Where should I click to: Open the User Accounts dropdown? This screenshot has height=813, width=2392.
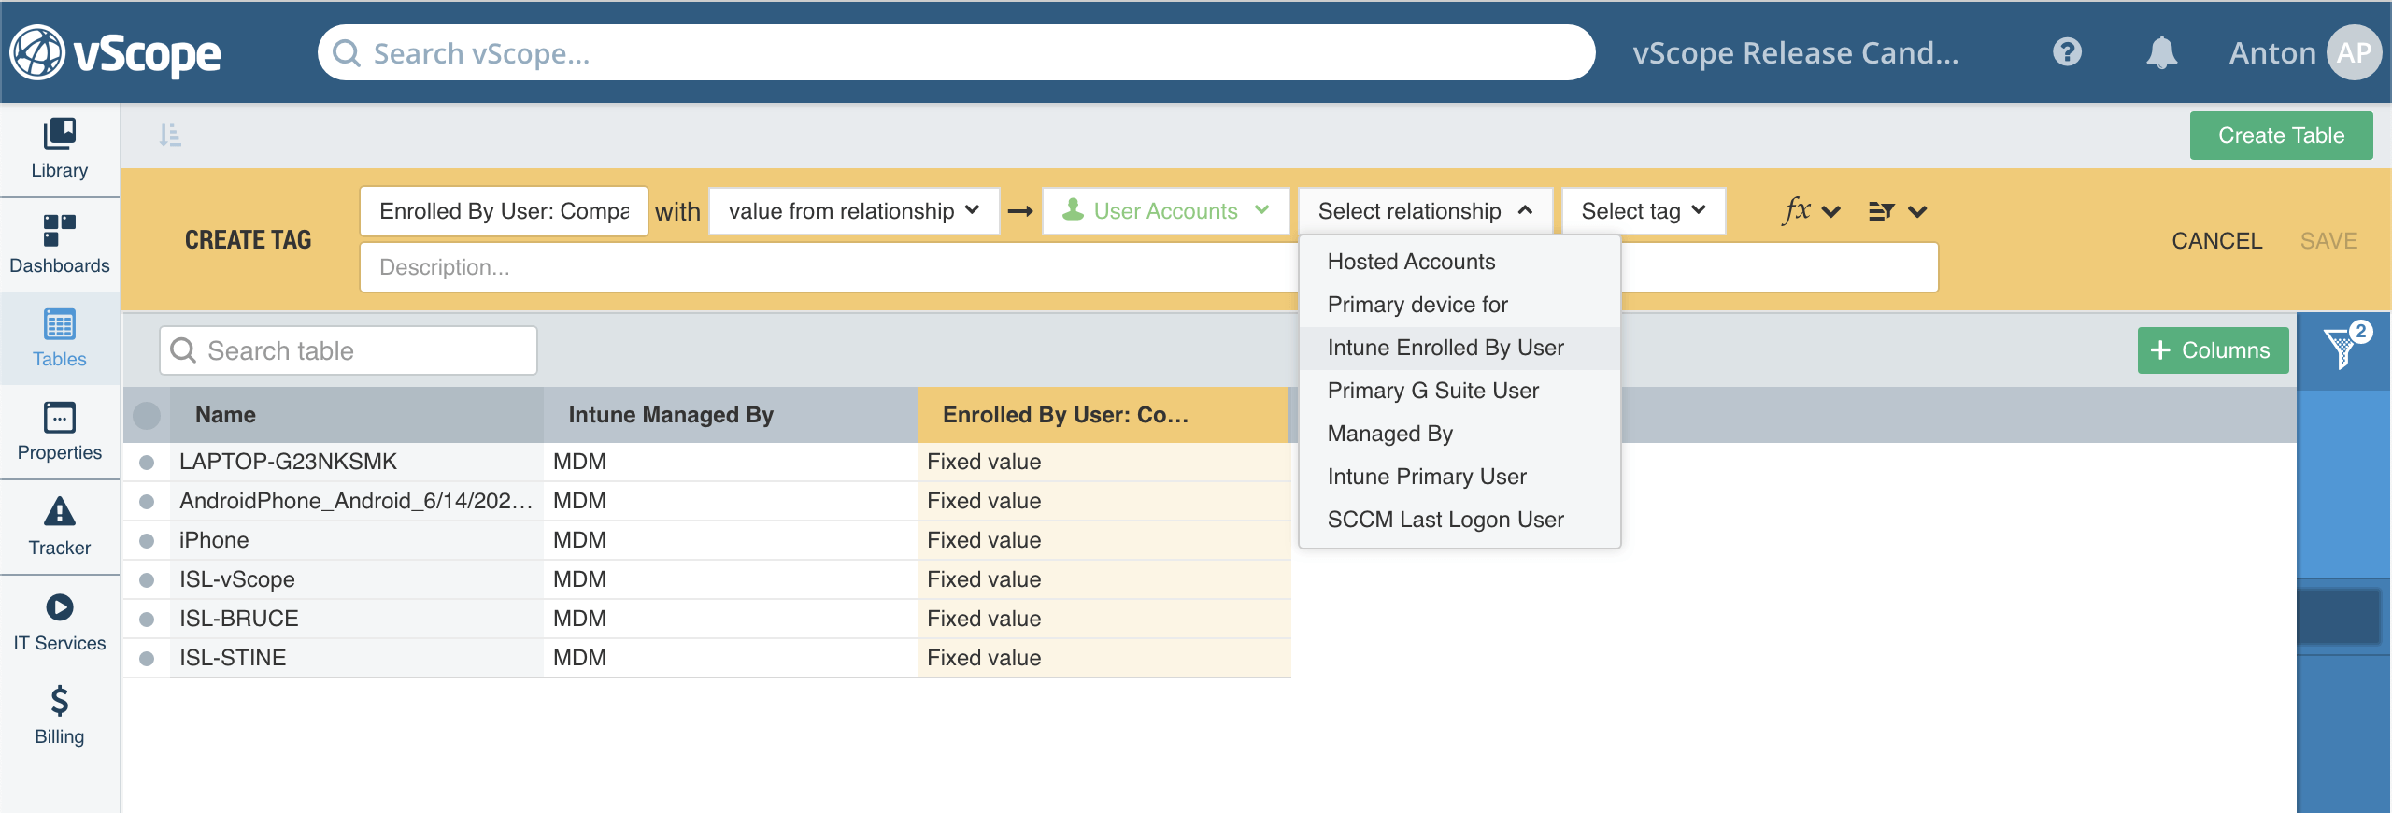point(1165,211)
